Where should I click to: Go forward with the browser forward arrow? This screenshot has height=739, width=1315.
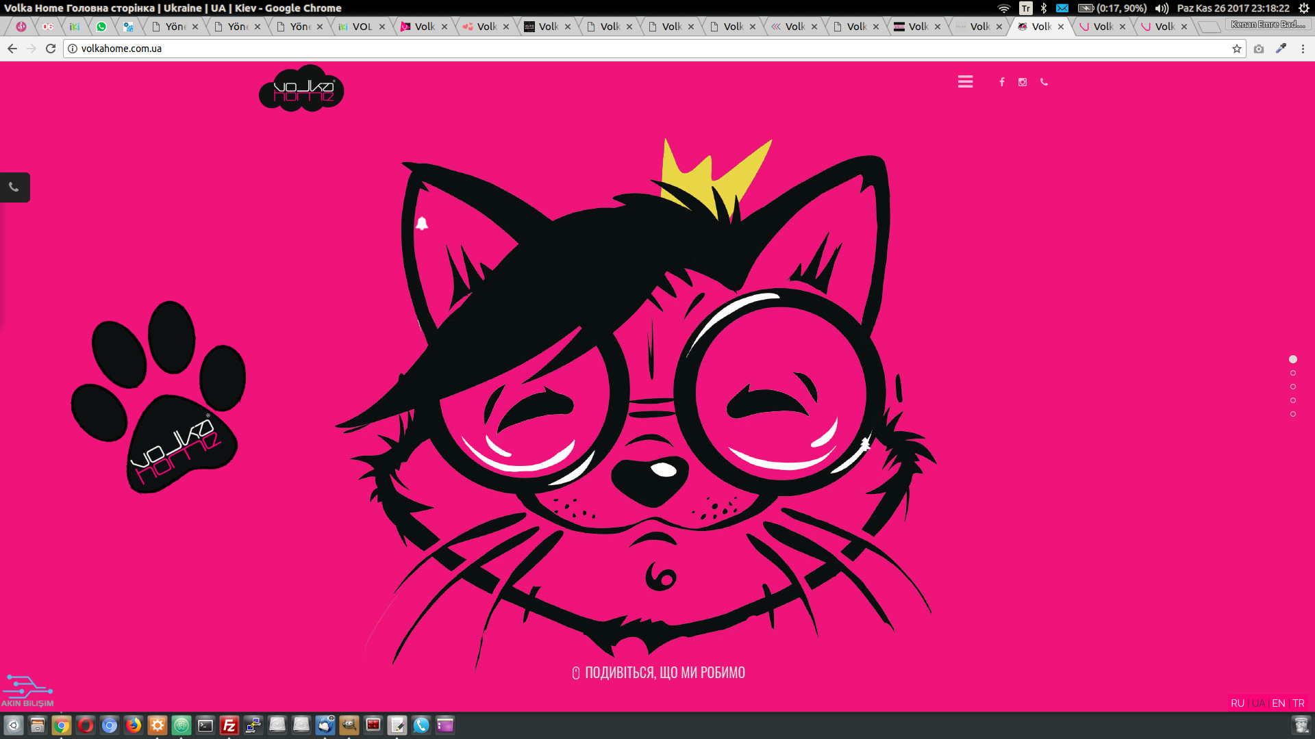[32, 49]
